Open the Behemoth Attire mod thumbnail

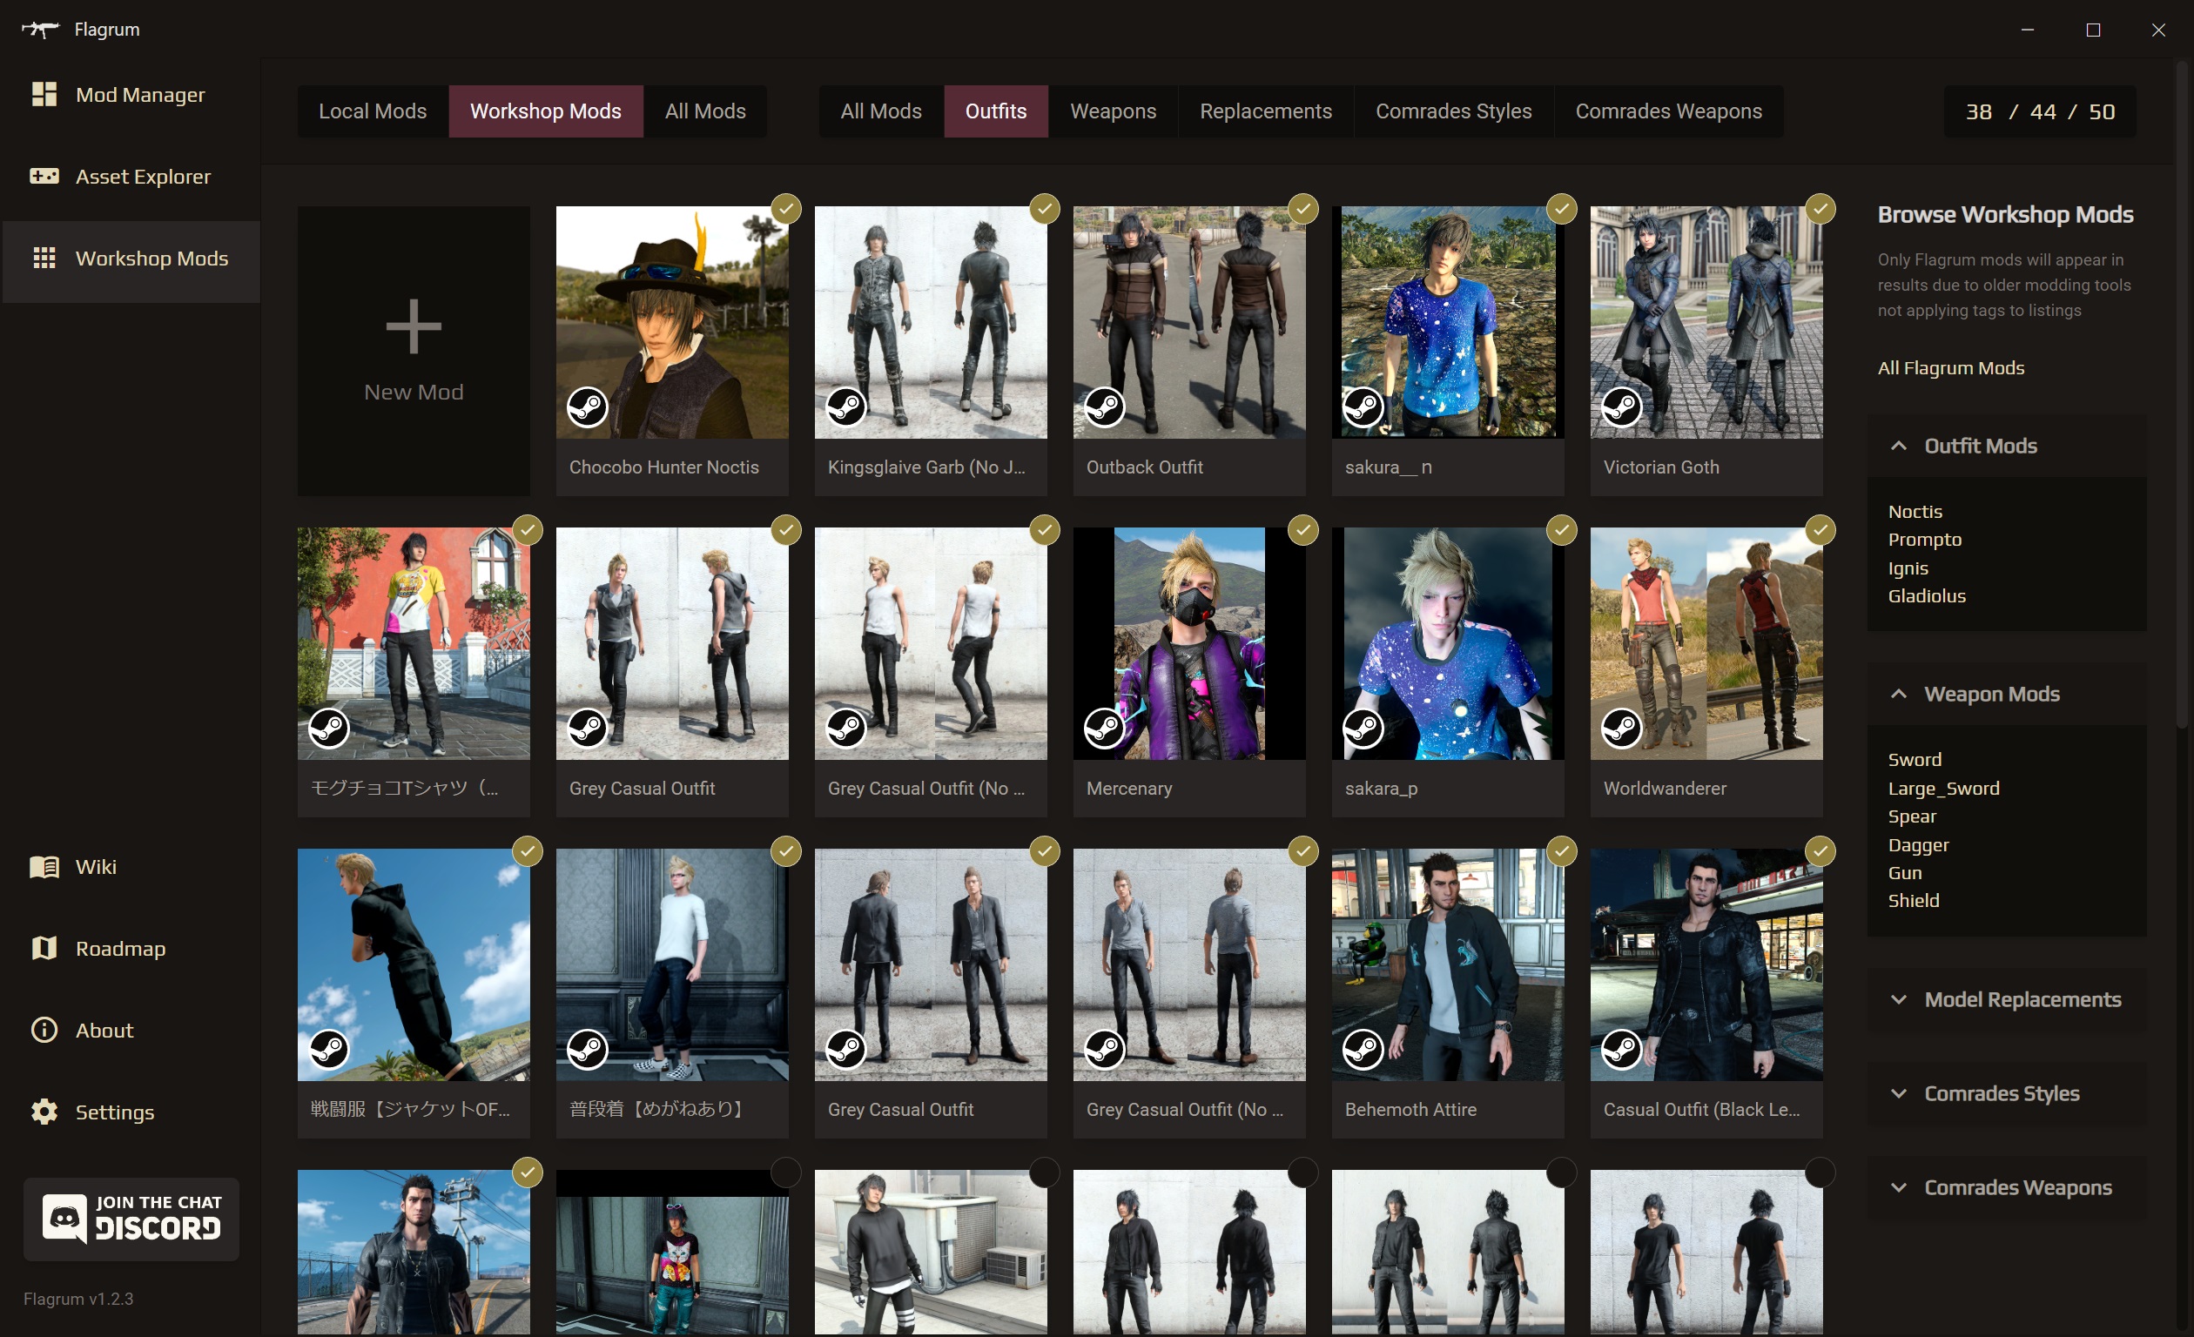pyautogui.click(x=1447, y=964)
